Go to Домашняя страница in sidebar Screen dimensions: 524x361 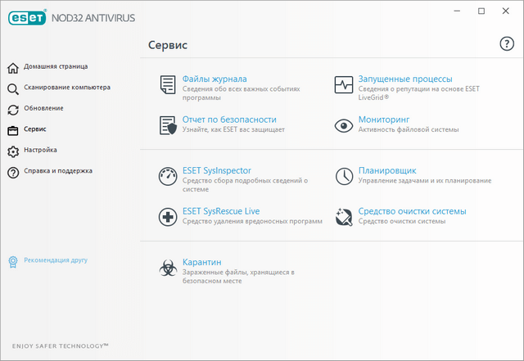[56, 66]
